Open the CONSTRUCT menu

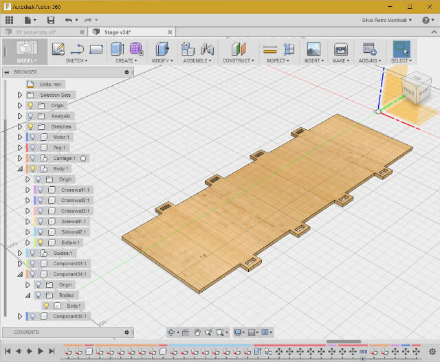(239, 60)
